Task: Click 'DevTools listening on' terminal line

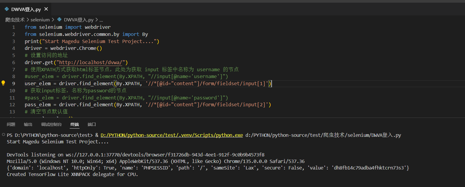Action: coord(136,155)
